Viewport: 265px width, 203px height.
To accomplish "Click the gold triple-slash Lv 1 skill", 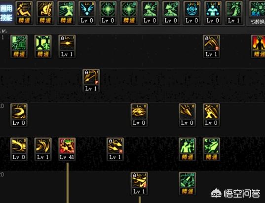I will (43, 149).
